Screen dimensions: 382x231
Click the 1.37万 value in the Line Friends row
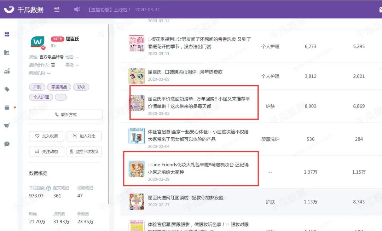311,172
